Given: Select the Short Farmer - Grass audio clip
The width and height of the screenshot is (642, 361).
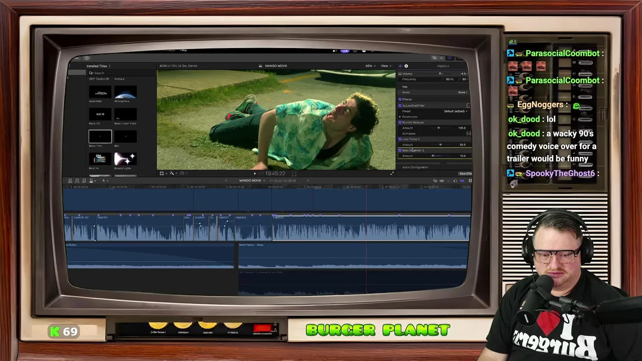Looking at the screenshot, I should [x=353, y=256].
